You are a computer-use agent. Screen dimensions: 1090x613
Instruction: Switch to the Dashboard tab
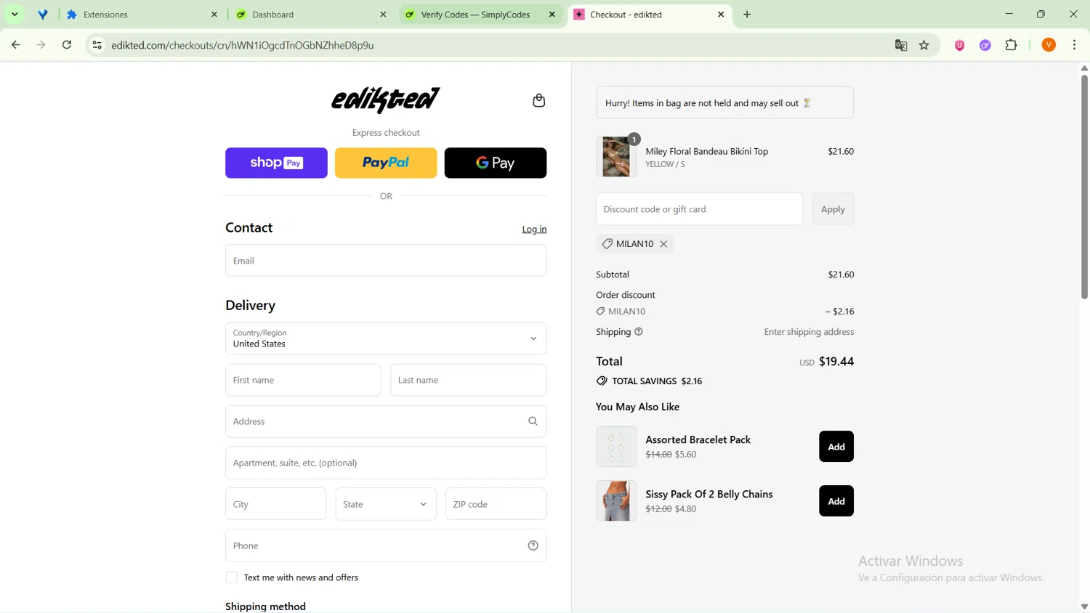[x=311, y=15]
